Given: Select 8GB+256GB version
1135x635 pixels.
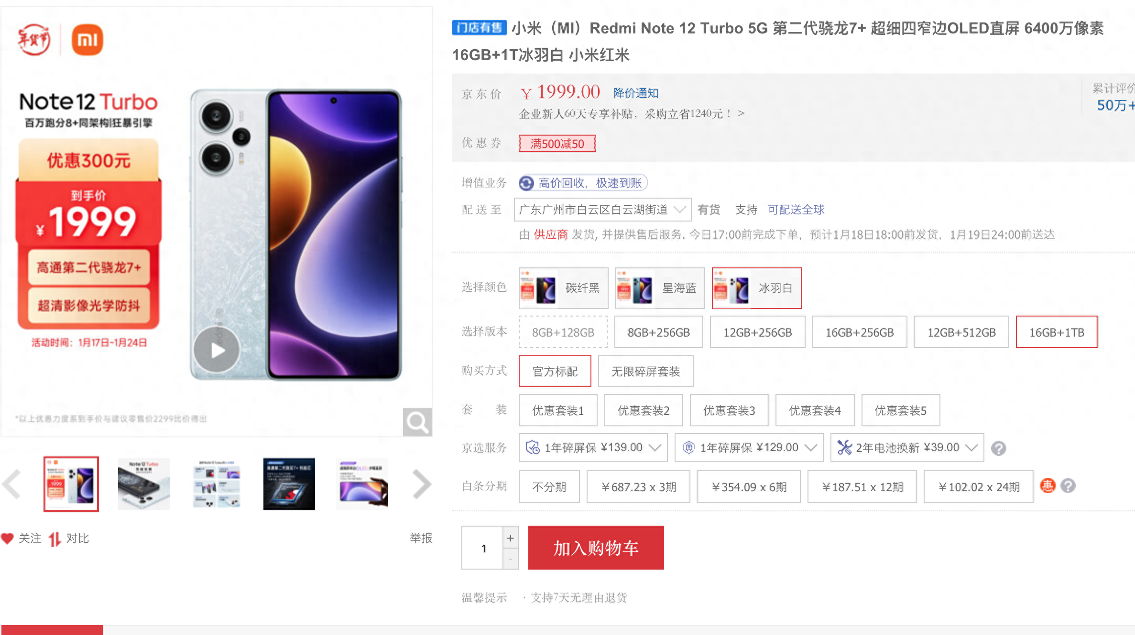Looking at the screenshot, I should click(659, 332).
